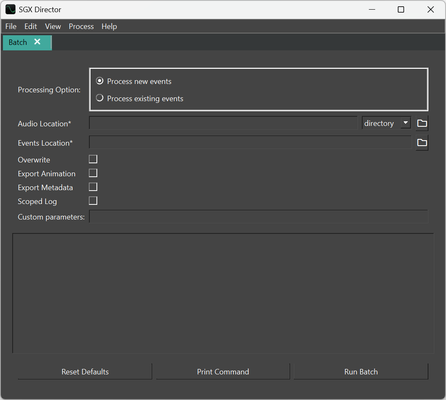Image resolution: width=446 pixels, height=400 pixels.
Task: Focus the Events Location text field
Action: click(250, 142)
